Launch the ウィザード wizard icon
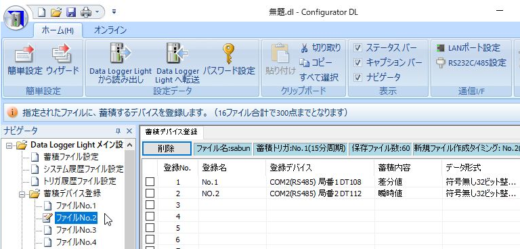 click(62, 60)
